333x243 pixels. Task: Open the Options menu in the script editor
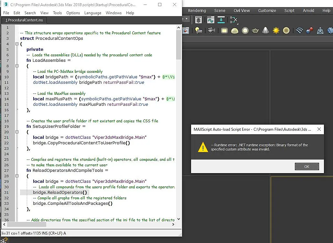[x=73, y=13]
